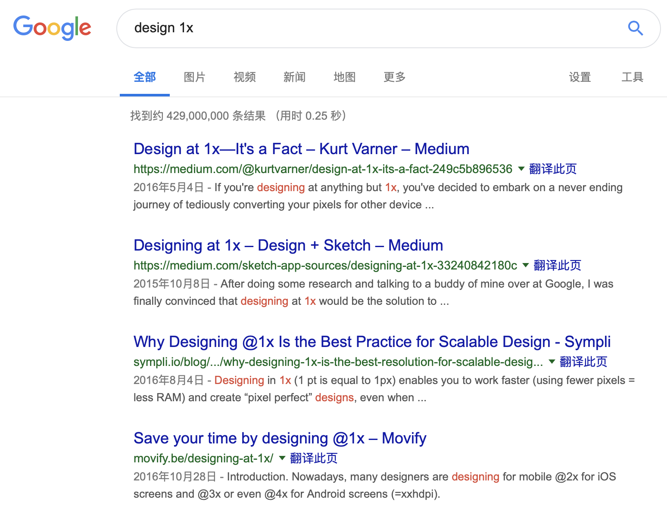Click 翻译此页 next to movify.be URL
Screen dimensions: 667x508
click(x=314, y=458)
